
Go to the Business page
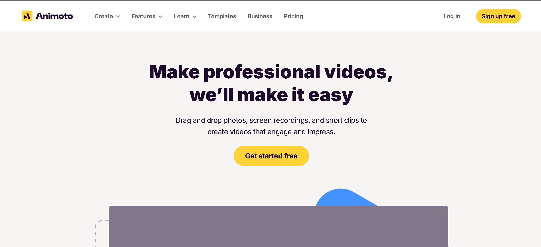tap(260, 16)
